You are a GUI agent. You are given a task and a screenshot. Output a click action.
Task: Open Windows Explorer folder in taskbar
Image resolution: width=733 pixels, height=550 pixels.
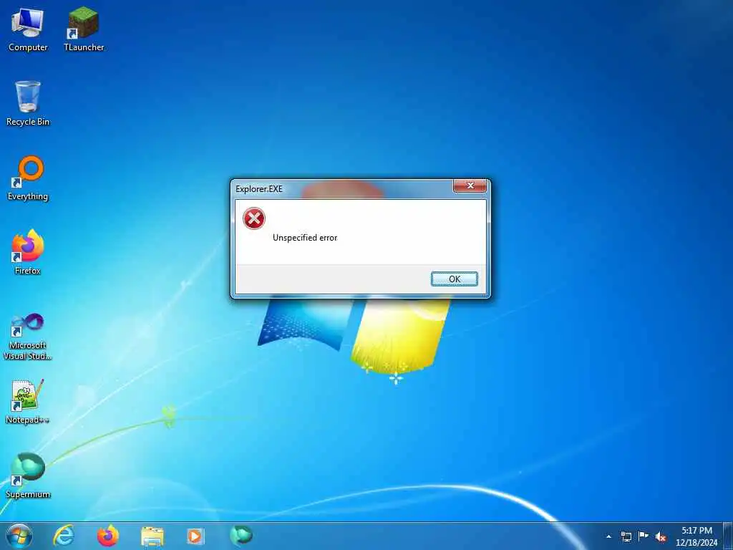(x=152, y=536)
